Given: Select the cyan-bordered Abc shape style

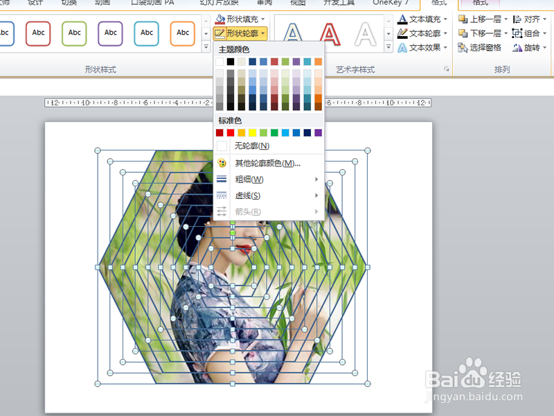Looking at the screenshot, I should (x=146, y=33).
